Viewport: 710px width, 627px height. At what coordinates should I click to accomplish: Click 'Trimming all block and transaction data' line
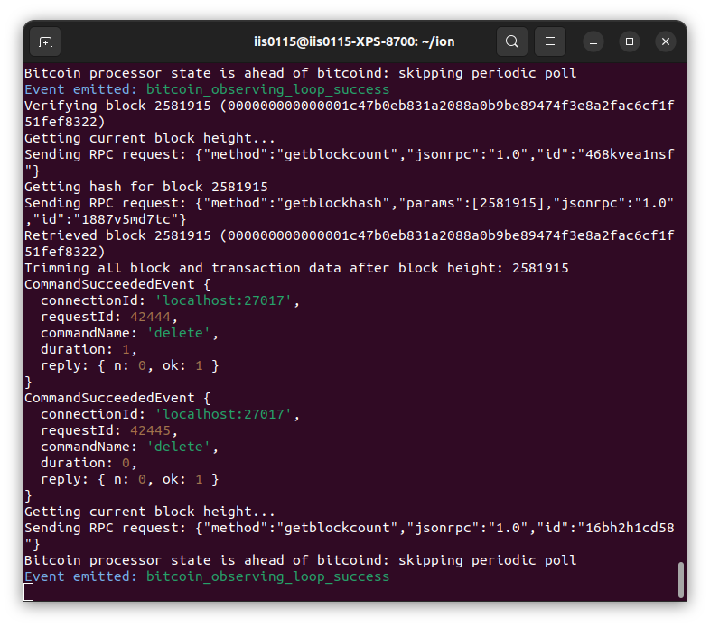tap(296, 268)
